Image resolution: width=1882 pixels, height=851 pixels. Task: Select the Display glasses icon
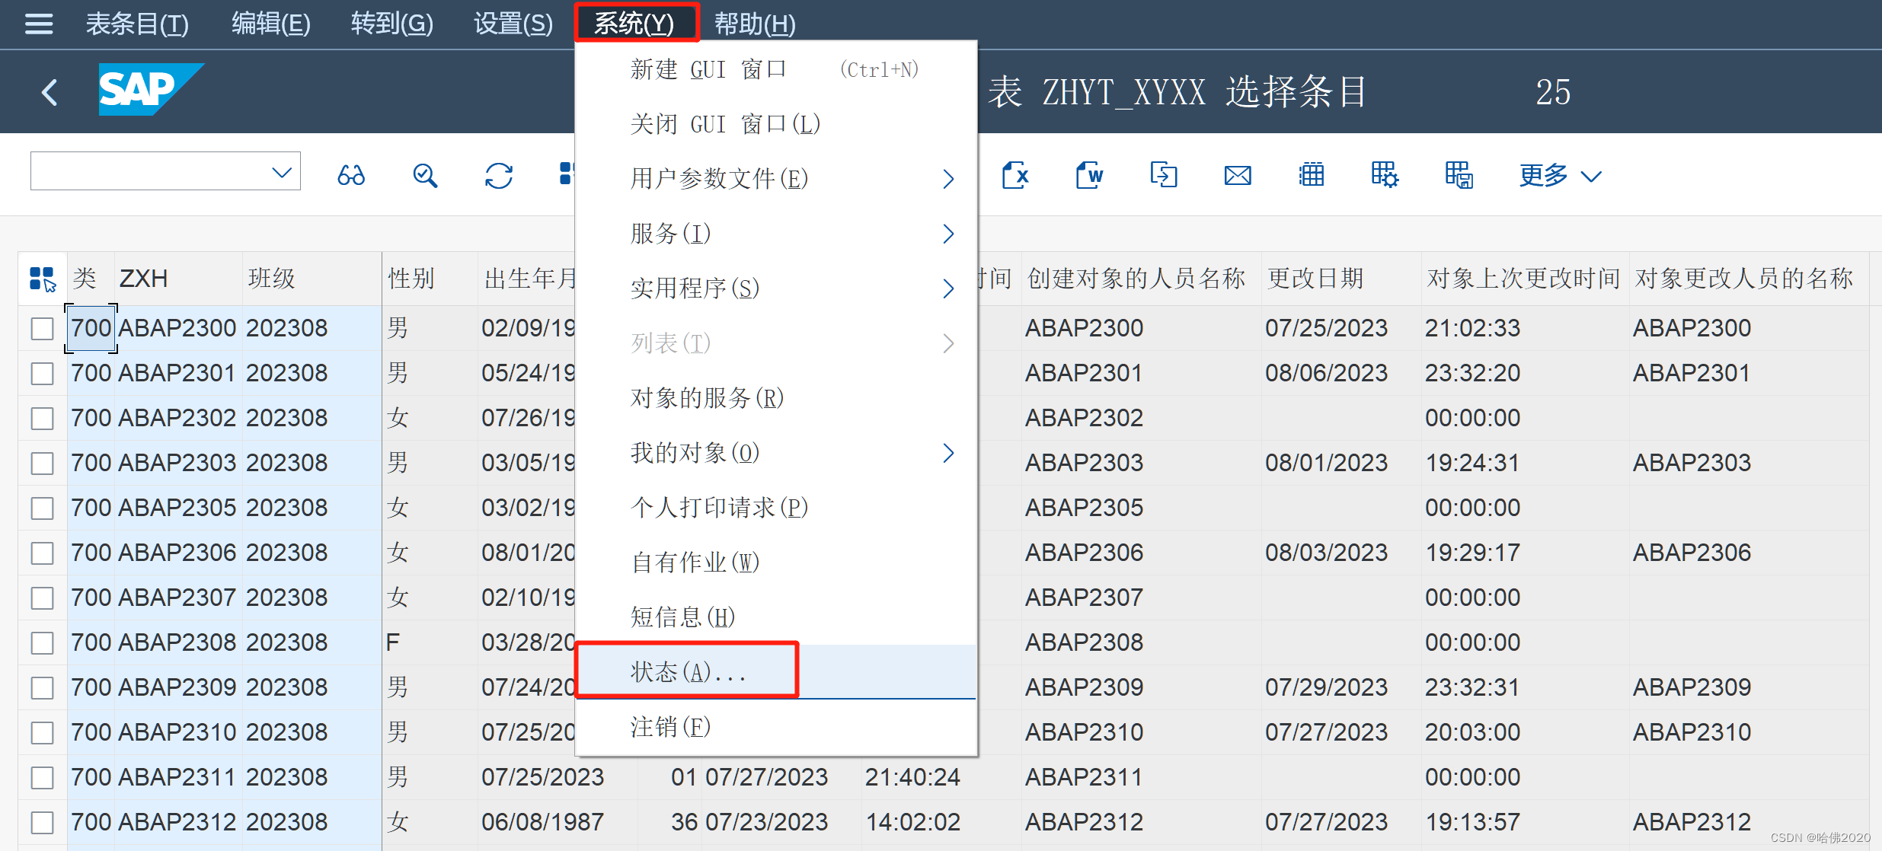click(x=350, y=175)
